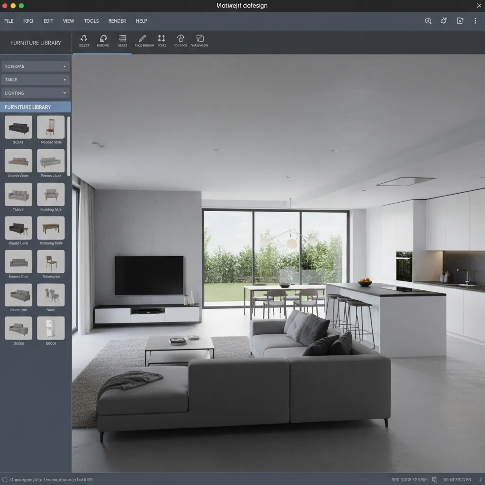The image size is (485, 485).
Task: Open the search icon in the top bar
Action: 428,21
